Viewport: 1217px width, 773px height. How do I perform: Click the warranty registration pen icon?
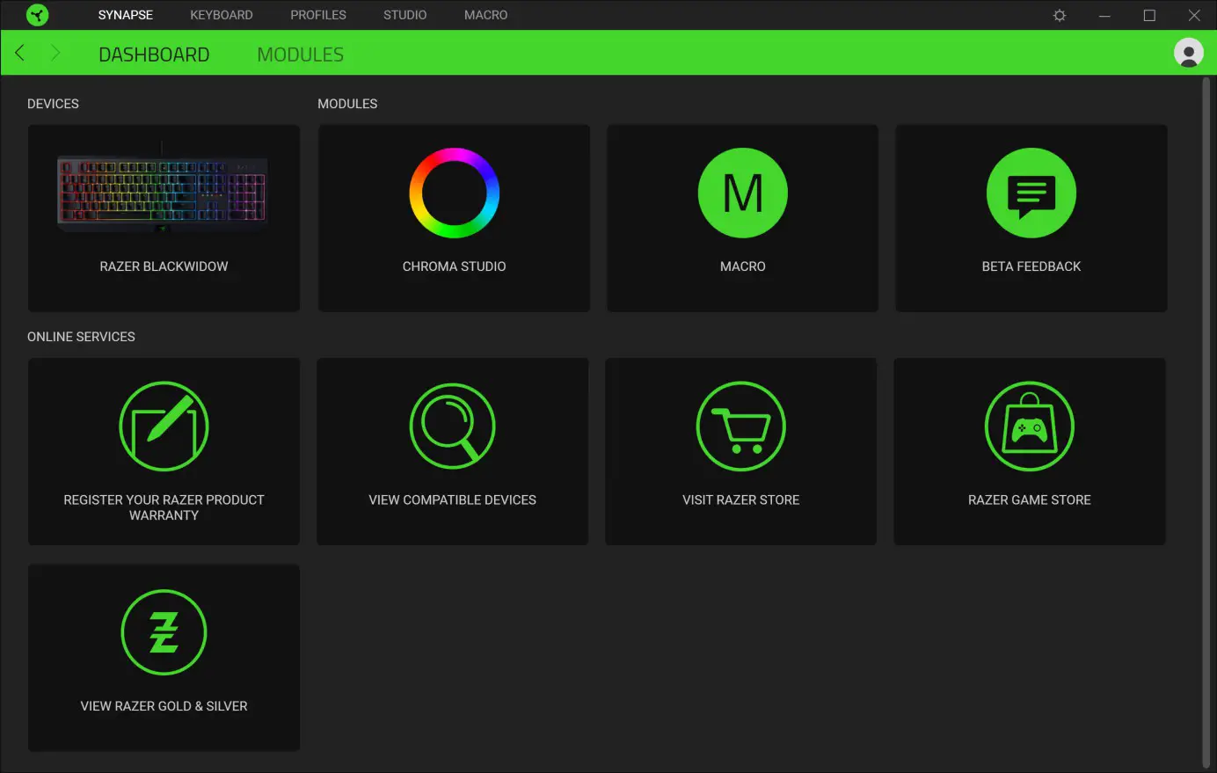coord(164,426)
